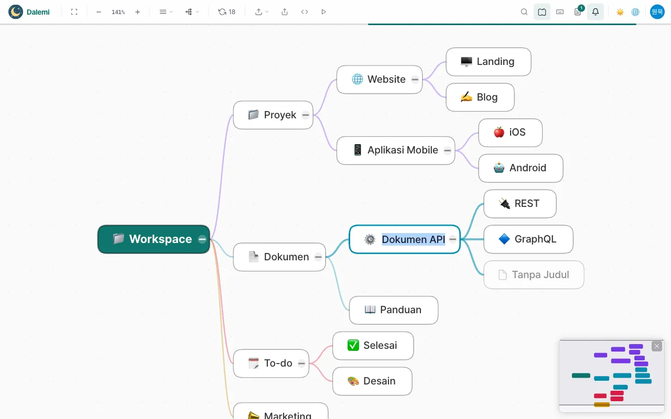Toggle the map panel icon
The height and width of the screenshot is (419, 671).
[542, 12]
